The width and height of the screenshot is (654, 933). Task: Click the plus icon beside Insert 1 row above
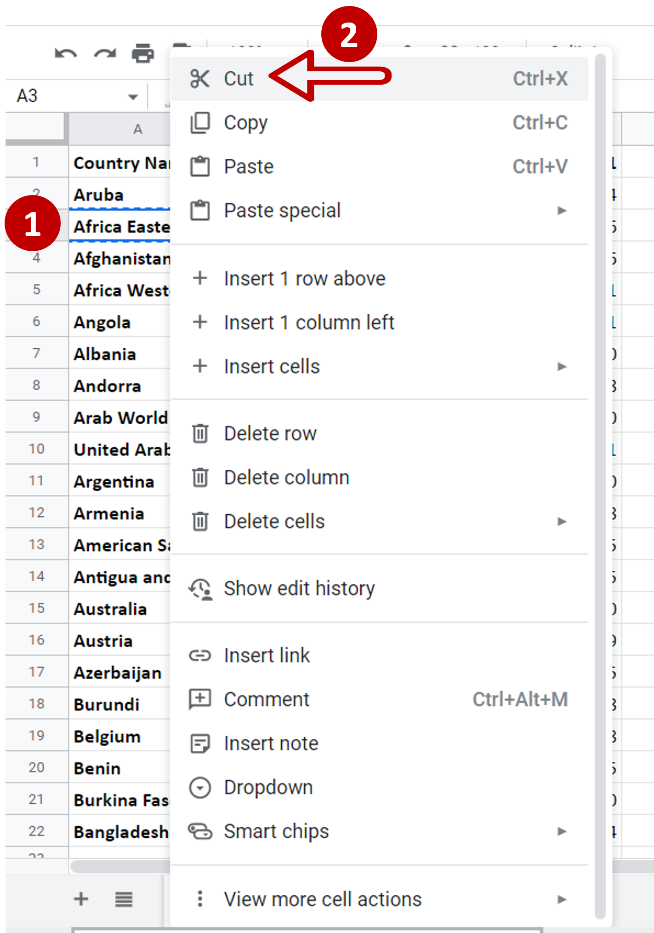200,278
